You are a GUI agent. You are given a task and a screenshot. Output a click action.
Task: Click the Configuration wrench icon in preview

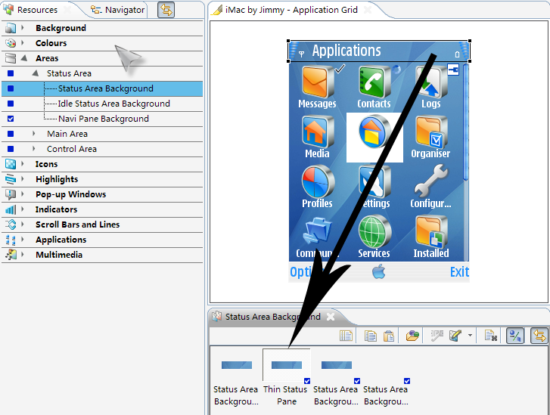click(x=430, y=181)
